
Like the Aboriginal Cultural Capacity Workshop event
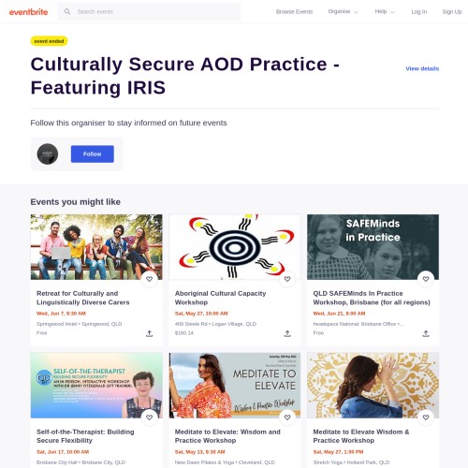(x=287, y=279)
